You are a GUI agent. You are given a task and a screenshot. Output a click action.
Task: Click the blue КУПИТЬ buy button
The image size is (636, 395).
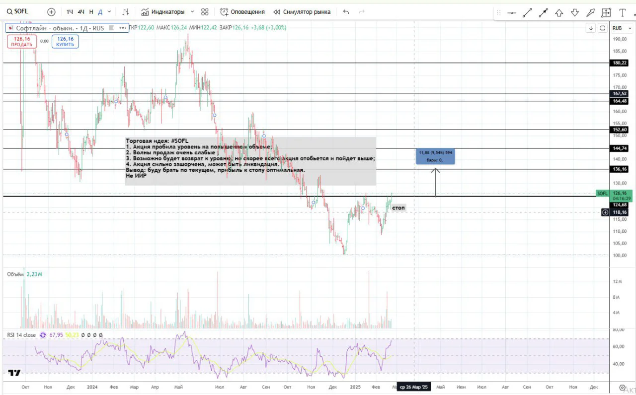65,41
